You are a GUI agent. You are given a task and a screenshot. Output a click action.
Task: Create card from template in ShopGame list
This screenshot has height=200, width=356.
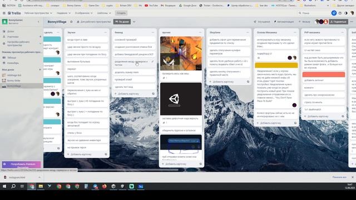[248, 82]
